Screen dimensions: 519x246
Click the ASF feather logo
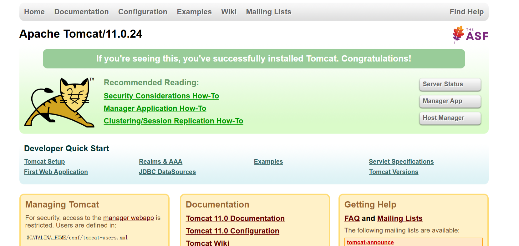point(470,34)
